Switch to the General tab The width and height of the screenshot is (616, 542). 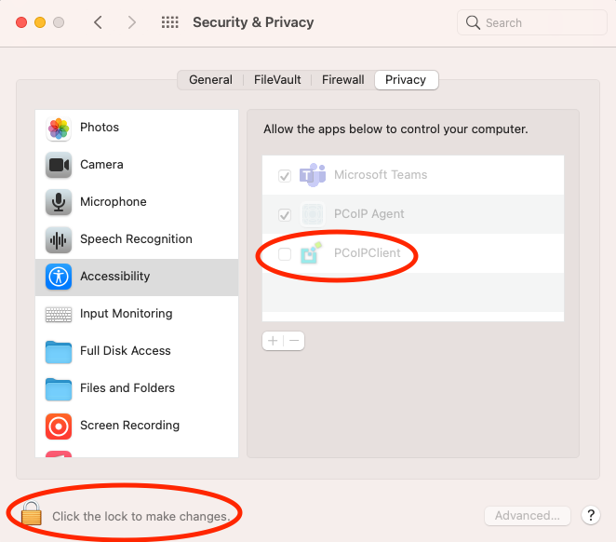click(210, 80)
